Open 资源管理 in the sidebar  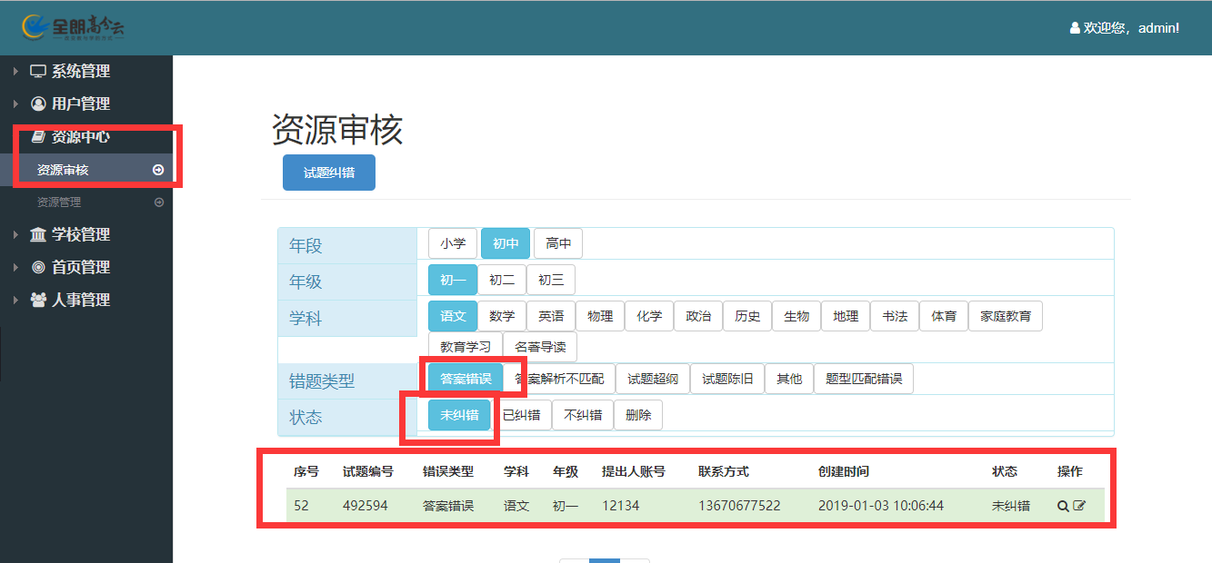59,202
